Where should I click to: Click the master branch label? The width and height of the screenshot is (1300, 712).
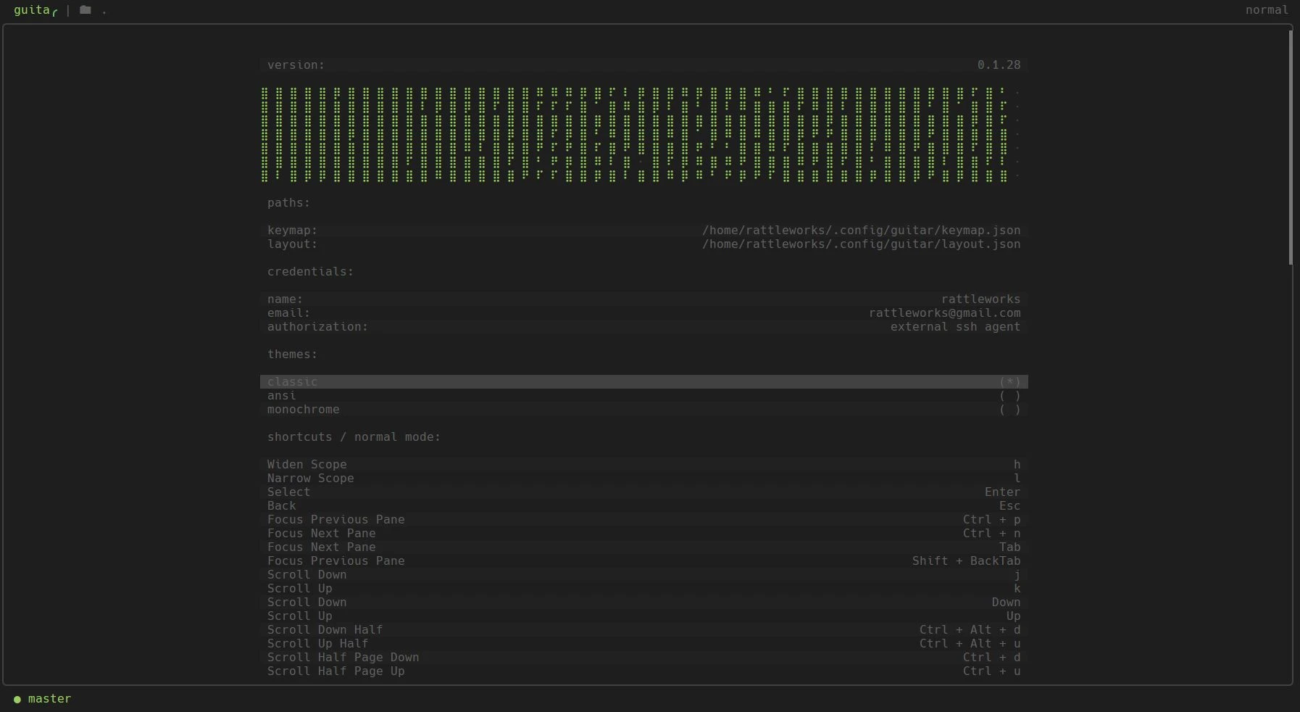pos(50,699)
